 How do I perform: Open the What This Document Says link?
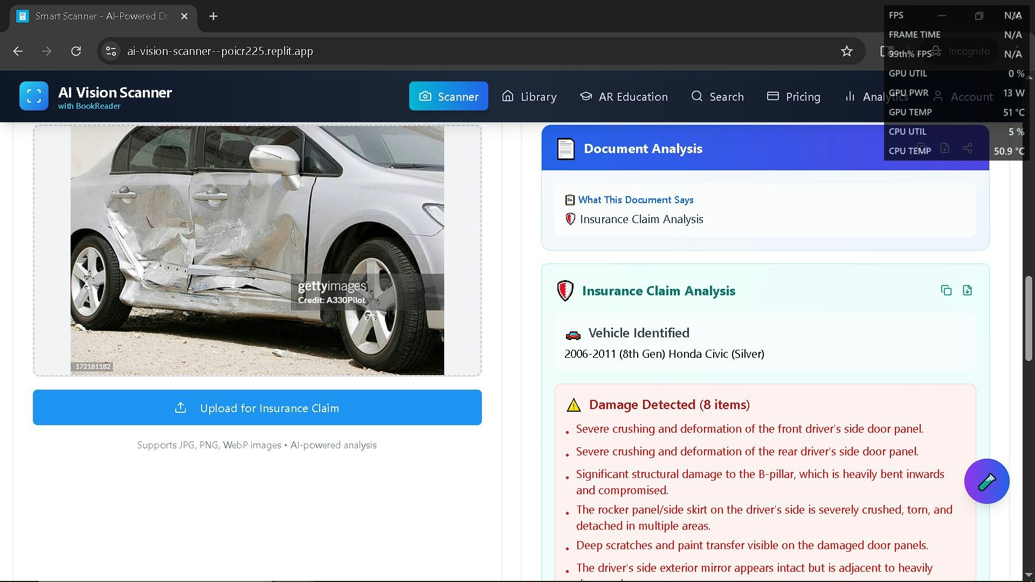click(636, 200)
